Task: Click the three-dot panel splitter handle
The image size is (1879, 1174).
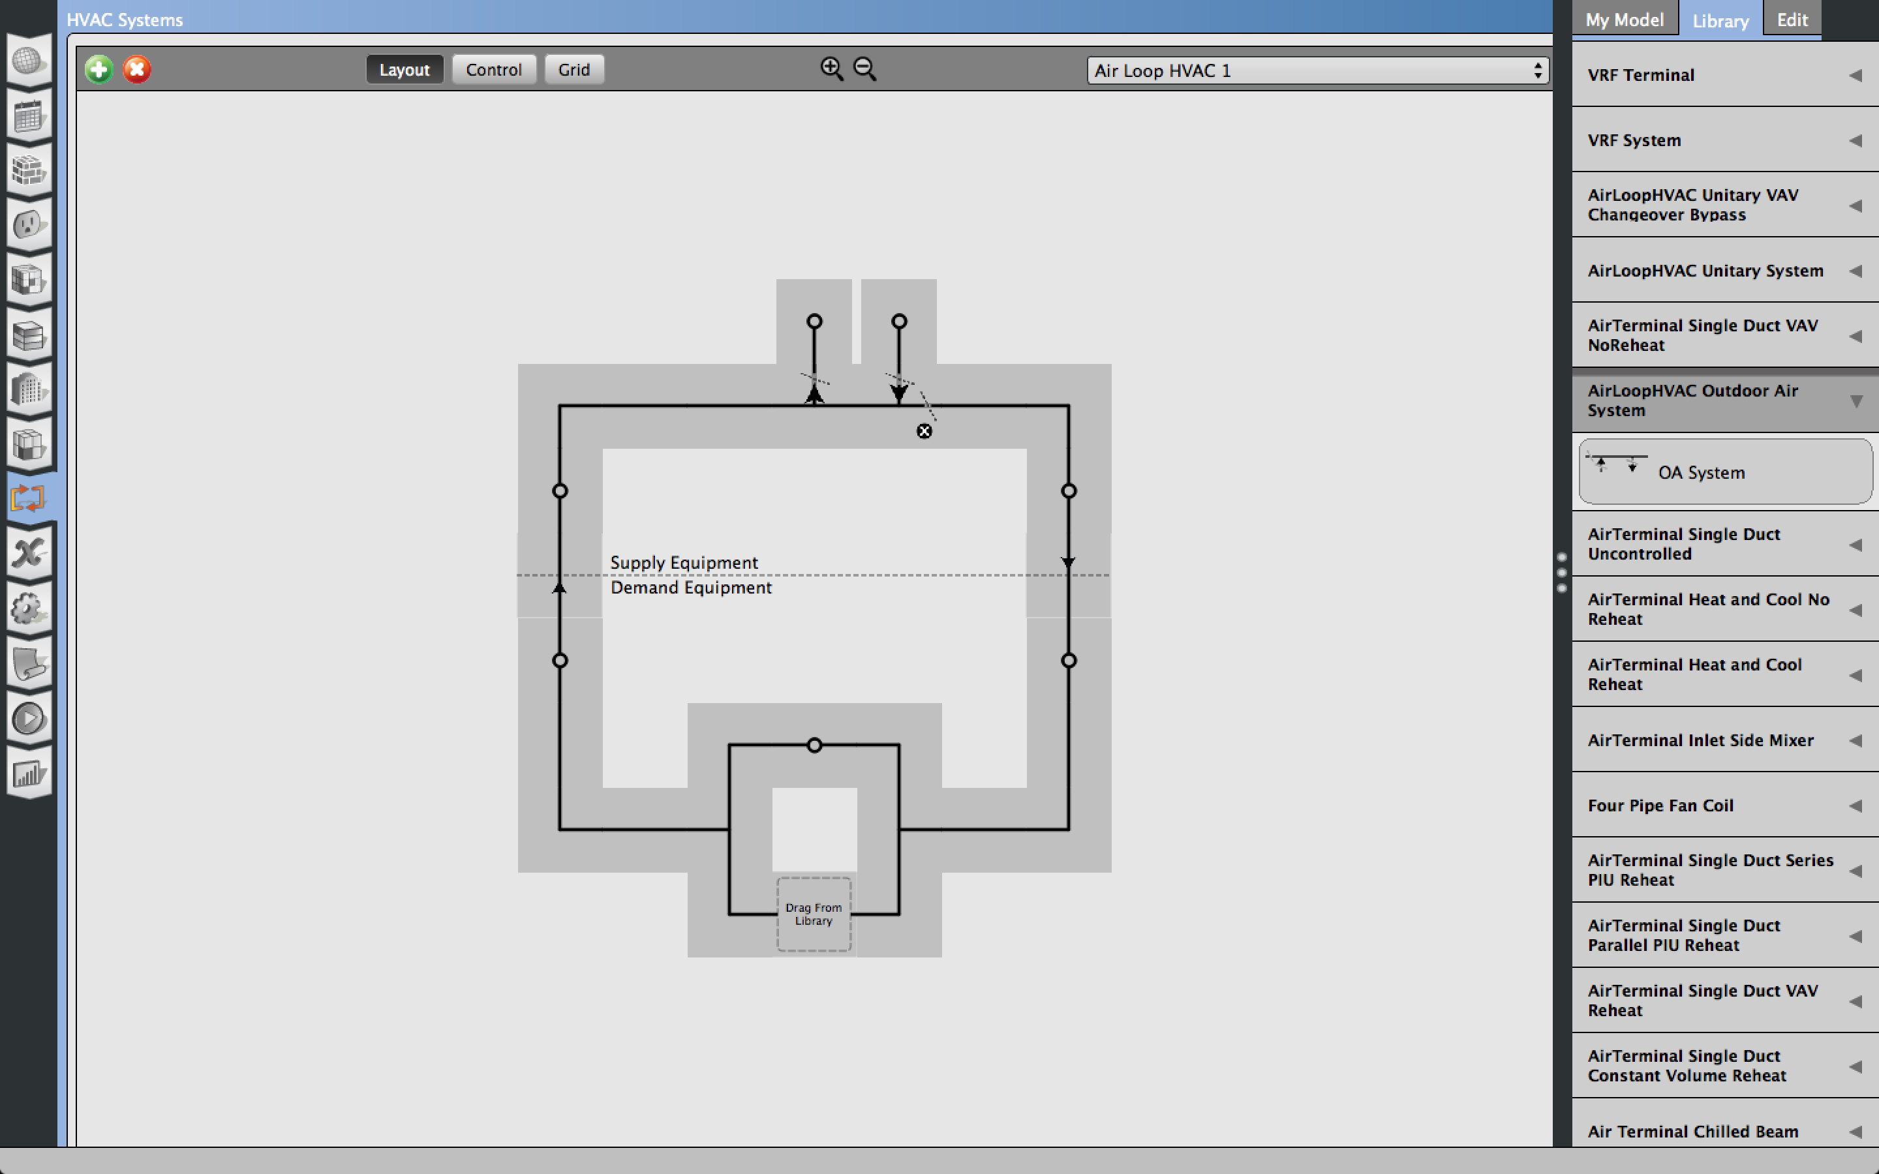Action: click(1561, 572)
